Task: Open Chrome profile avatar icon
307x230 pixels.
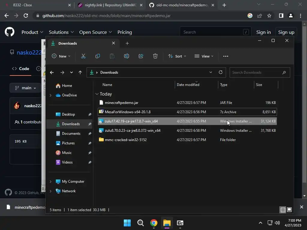Action: 291,16
